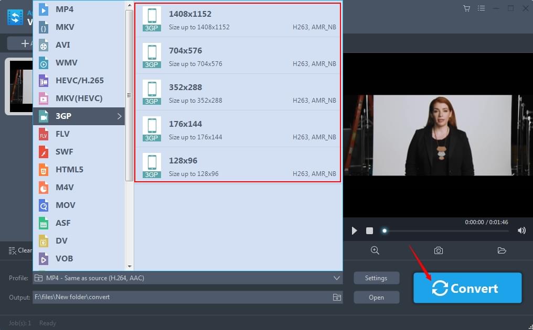Image resolution: width=533 pixels, height=330 pixels.
Task: Select MKV format from the list
Action: point(65,27)
